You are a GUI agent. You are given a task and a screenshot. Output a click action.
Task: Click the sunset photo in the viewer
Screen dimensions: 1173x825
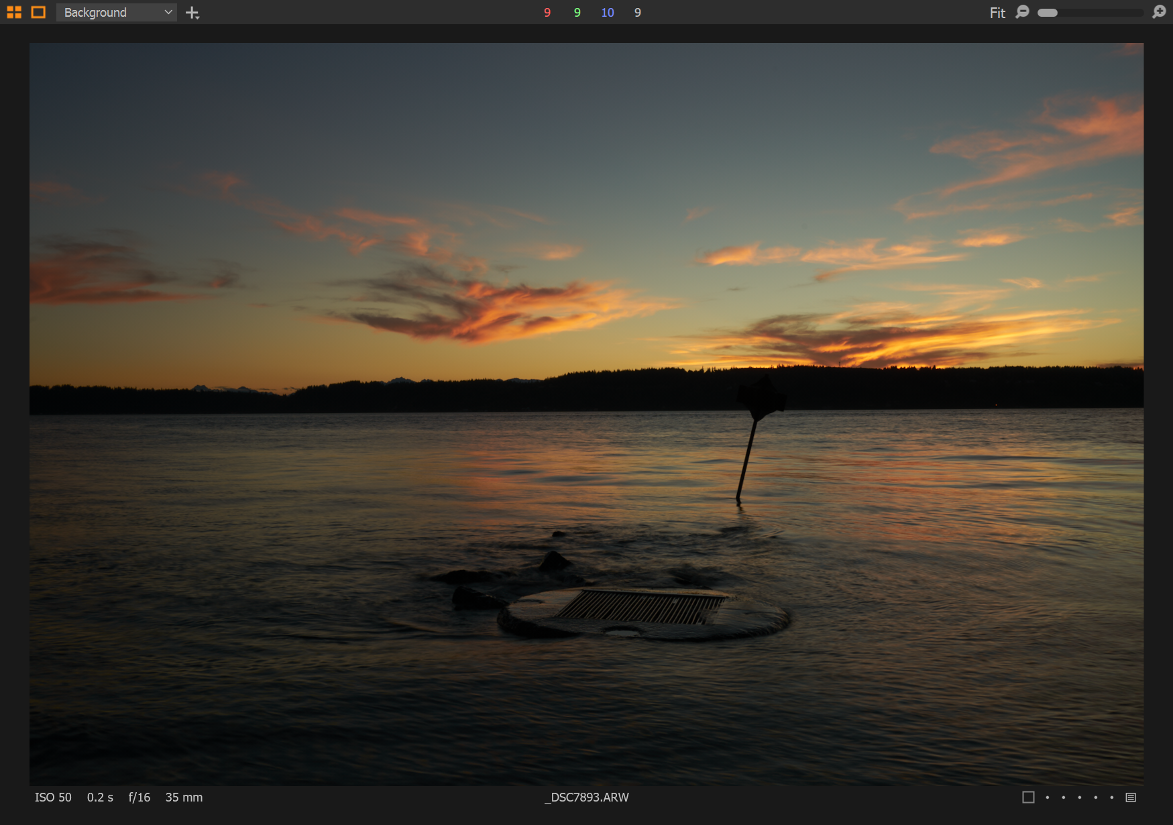[x=586, y=414]
